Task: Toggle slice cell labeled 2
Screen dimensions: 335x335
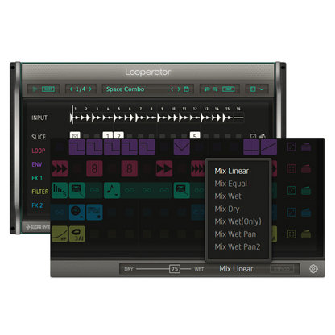Action: 118,135
